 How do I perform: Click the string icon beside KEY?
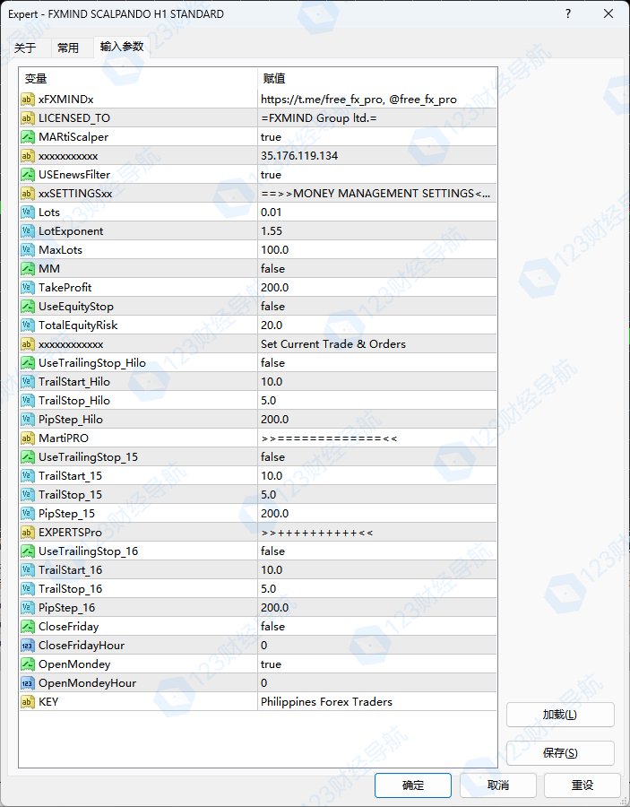tap(28, 702)
